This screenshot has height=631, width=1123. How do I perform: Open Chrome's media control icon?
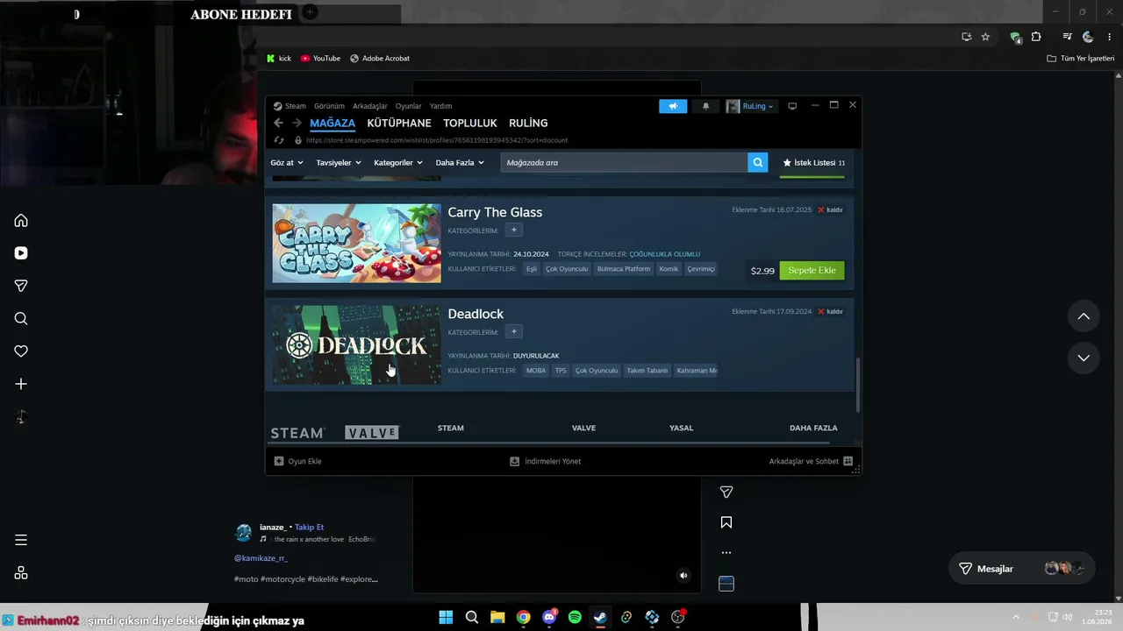click(x=1067, y=37)
